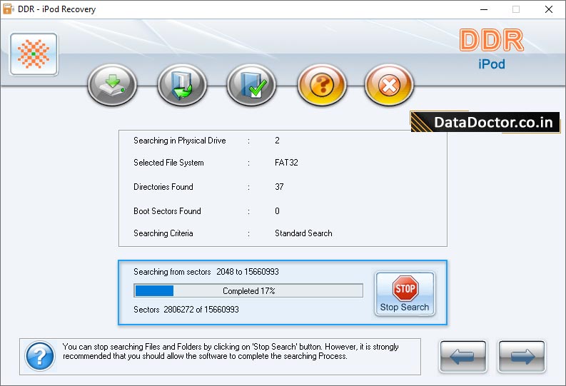The height and width of the screenshot is (386, 566).
Task: Click the DDR iPod Recovery title bar icon
Action: click(8, 9)
